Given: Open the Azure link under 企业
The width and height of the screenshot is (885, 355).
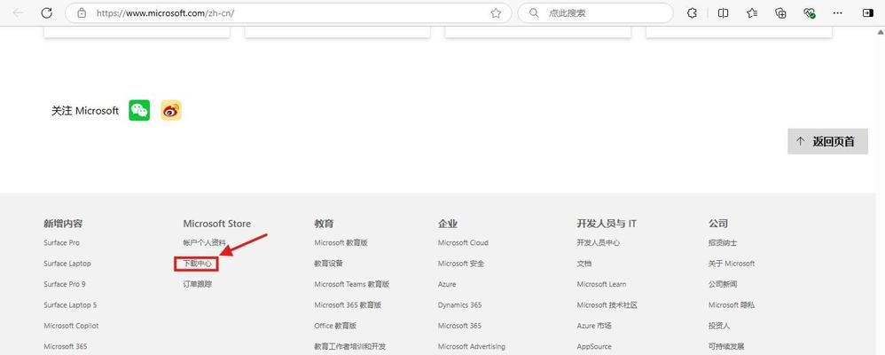Looking at the screenshot, I should (x=447, y=284).
